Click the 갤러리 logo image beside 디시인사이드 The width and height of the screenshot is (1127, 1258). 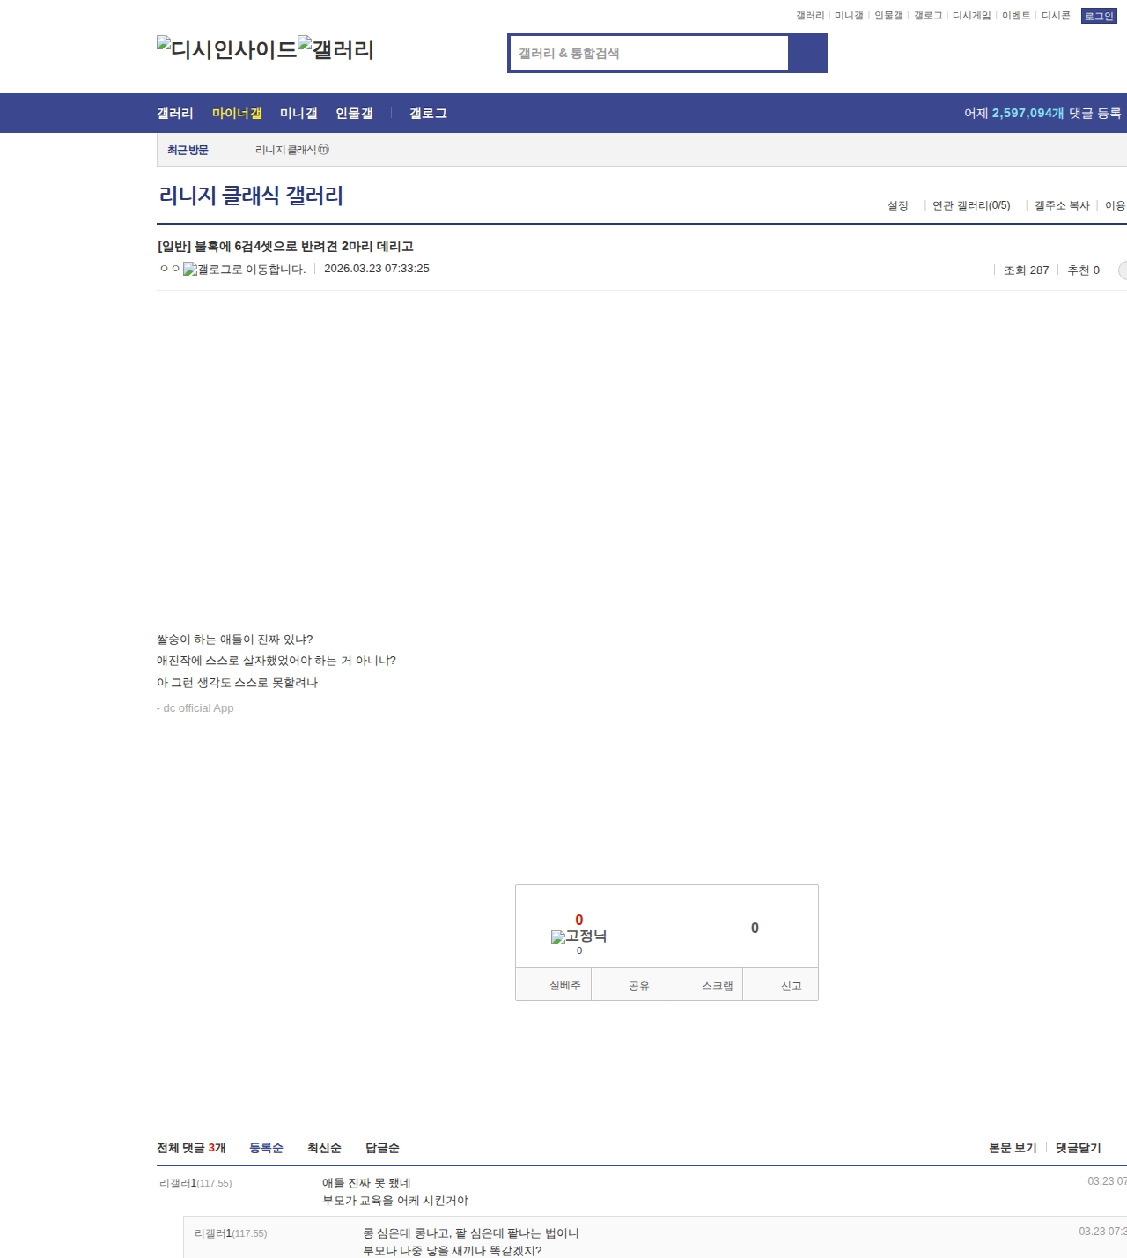tap(336, 49)
